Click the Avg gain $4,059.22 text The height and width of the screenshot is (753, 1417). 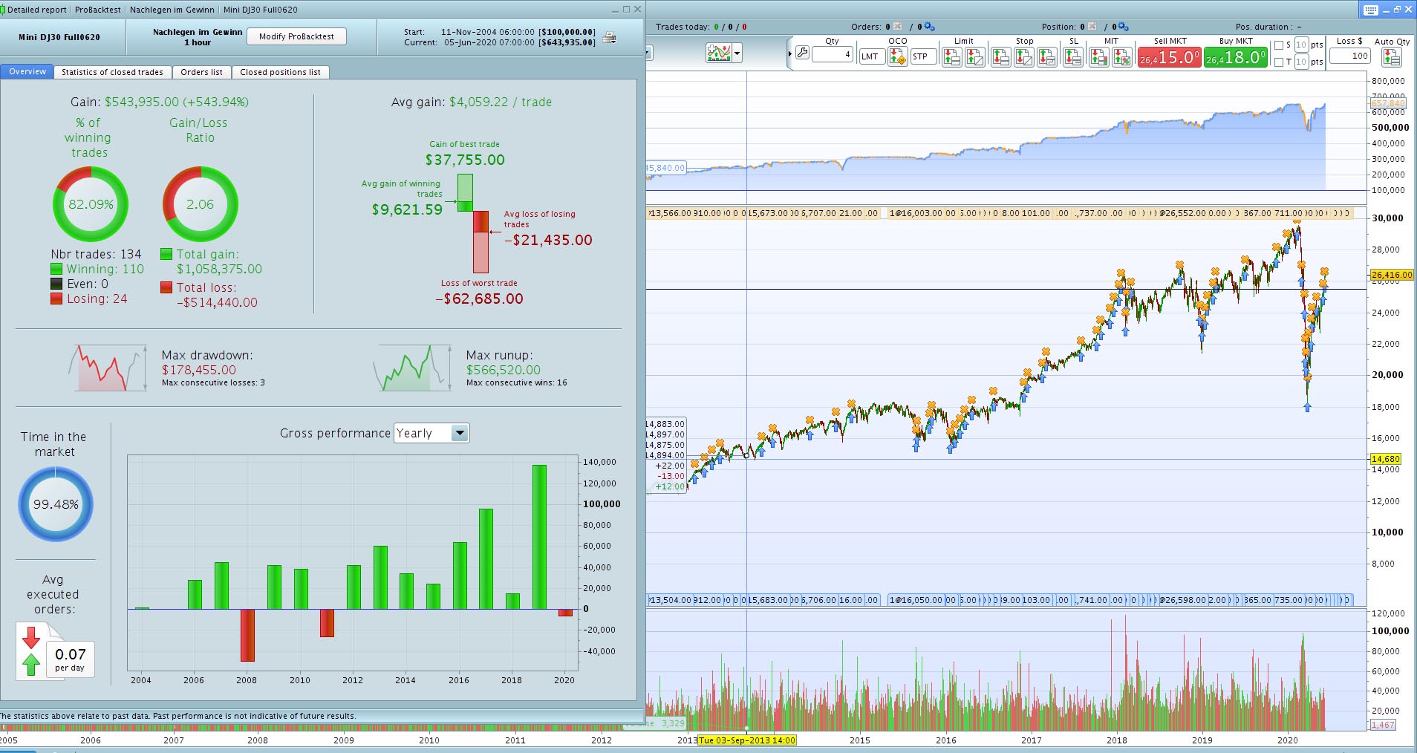(471, 102)
